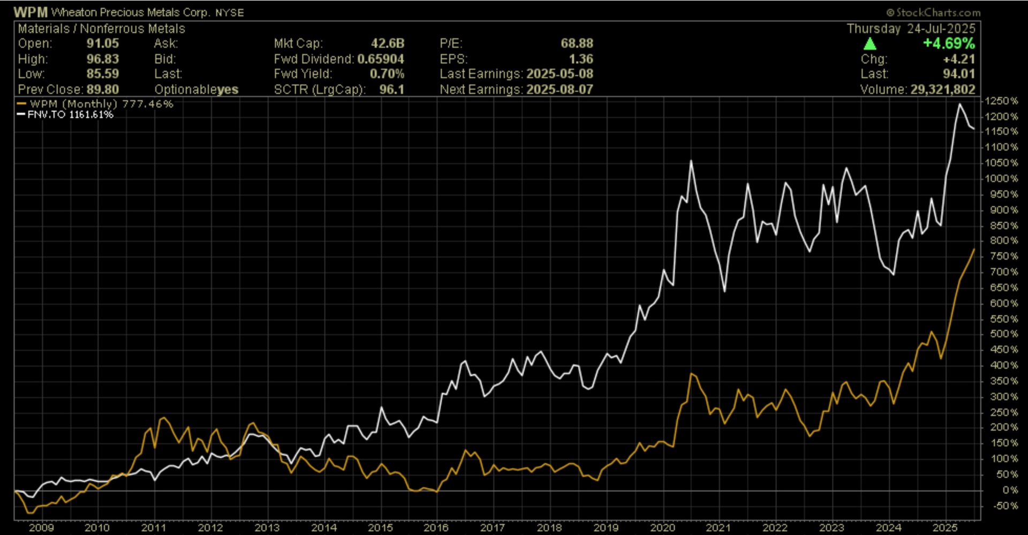
Task: Click the 2024 label on the time axis
Action: pyautogui.click(x=889, y=528)
